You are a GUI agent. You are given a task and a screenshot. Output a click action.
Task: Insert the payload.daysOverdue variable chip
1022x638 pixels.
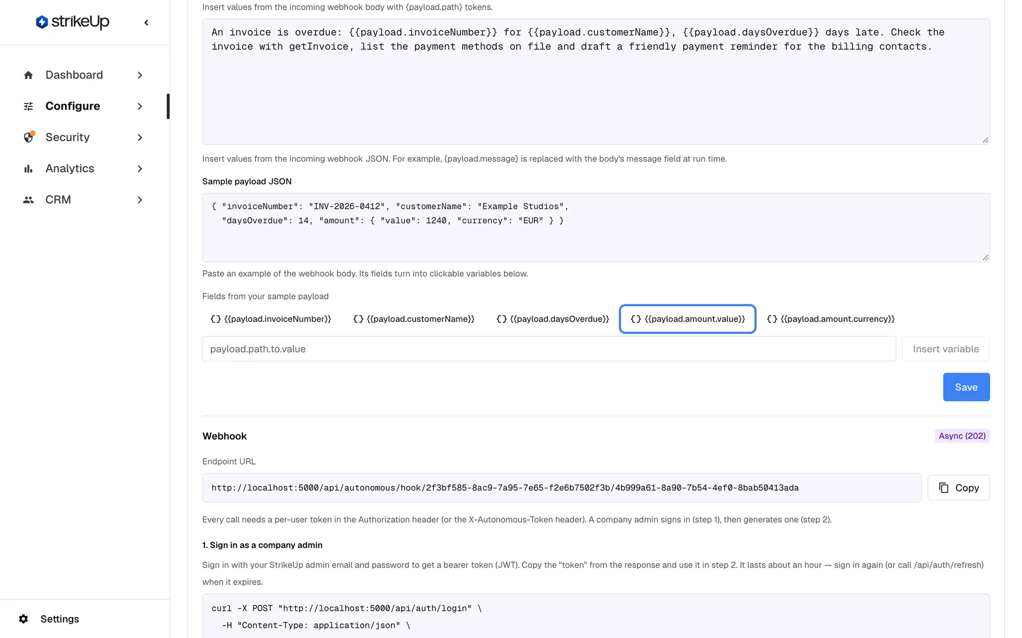pos(552,319)
